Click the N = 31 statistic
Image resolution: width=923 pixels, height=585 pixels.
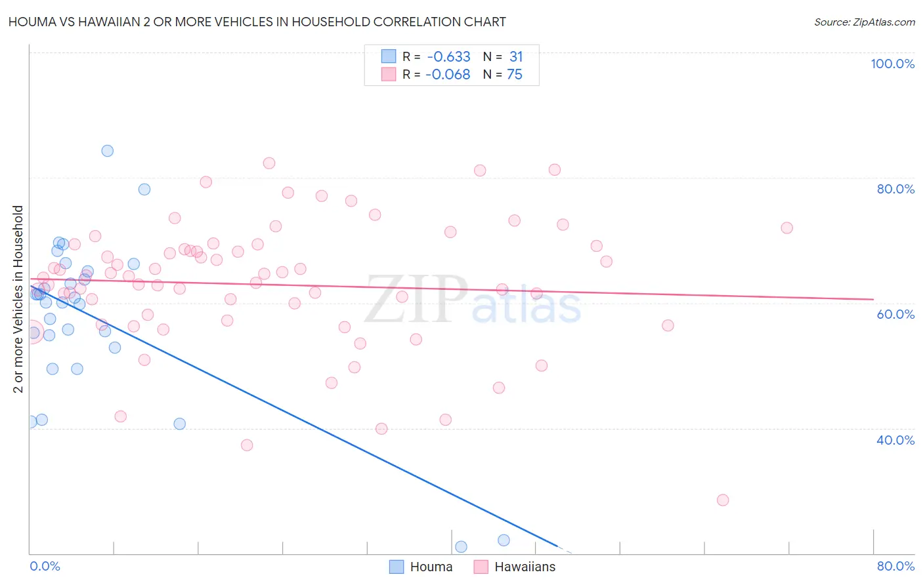503,56
